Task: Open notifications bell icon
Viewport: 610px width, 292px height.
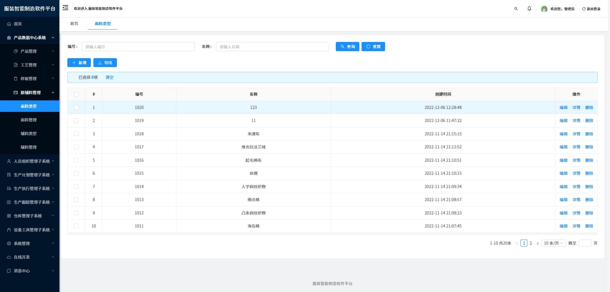Action: tap(529, 9)
